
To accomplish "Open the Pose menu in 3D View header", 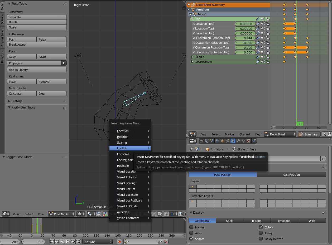I will tap(41, 214).
